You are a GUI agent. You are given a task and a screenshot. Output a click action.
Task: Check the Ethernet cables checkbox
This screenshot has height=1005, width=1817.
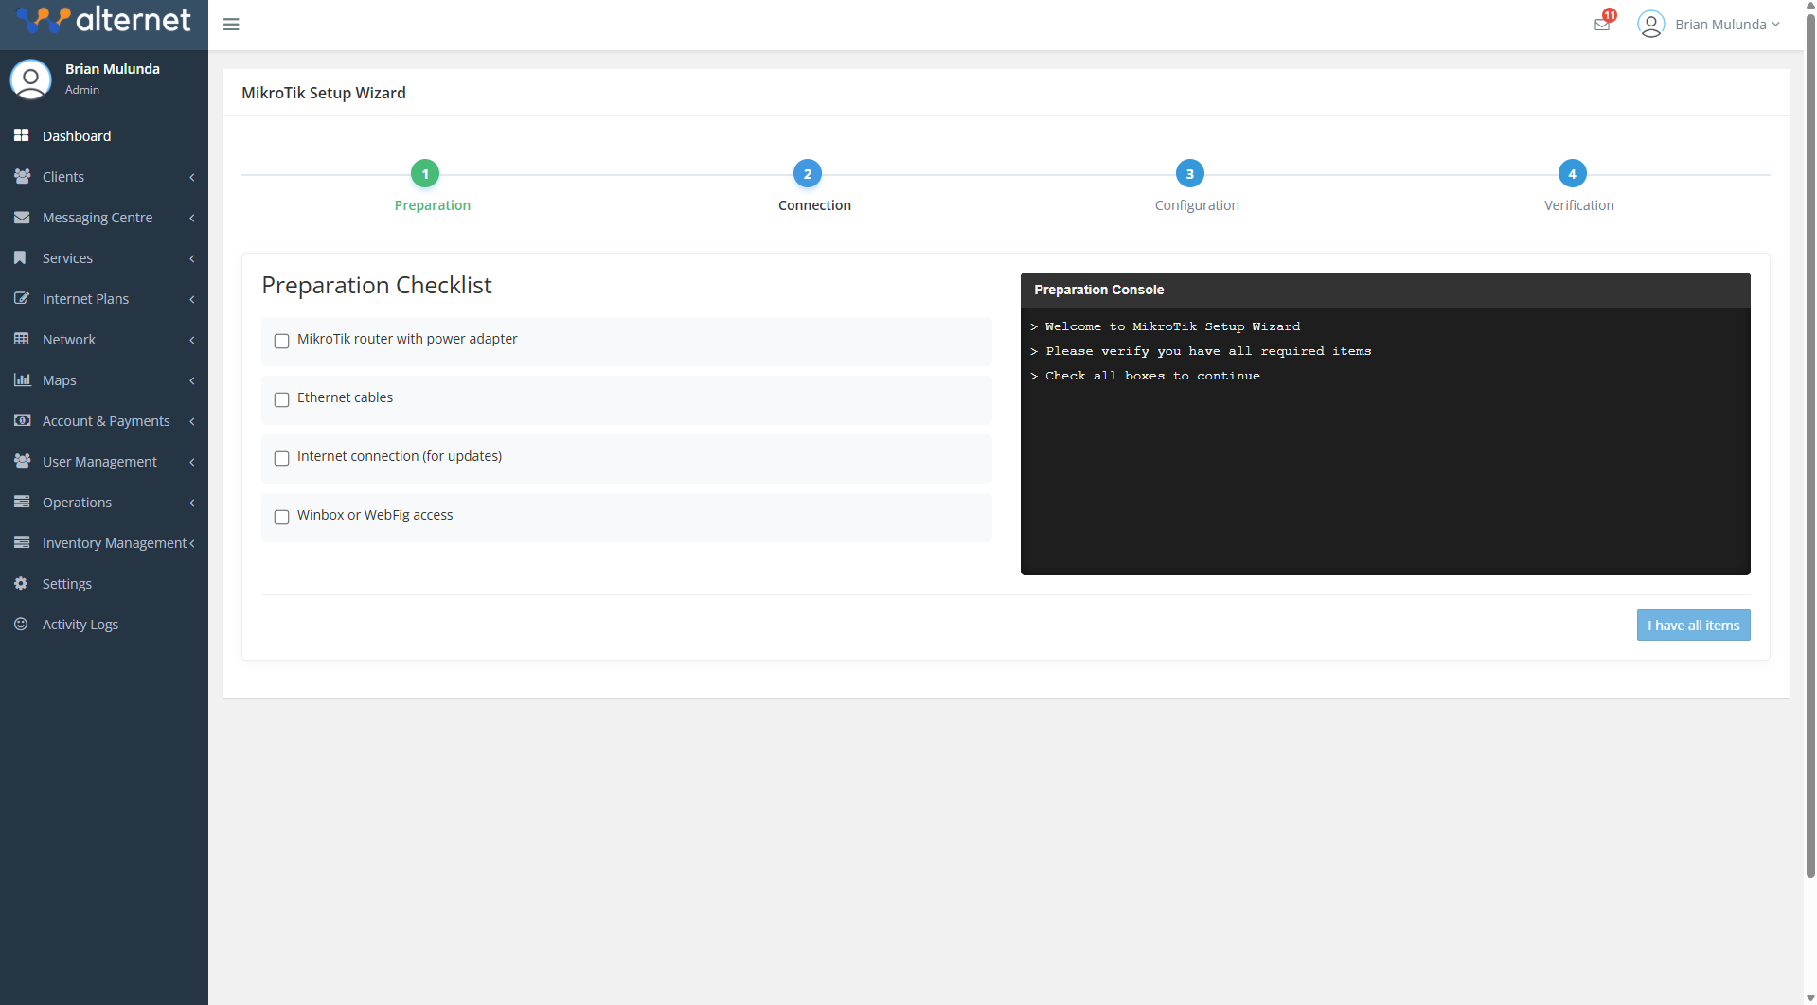click(281, 399)
